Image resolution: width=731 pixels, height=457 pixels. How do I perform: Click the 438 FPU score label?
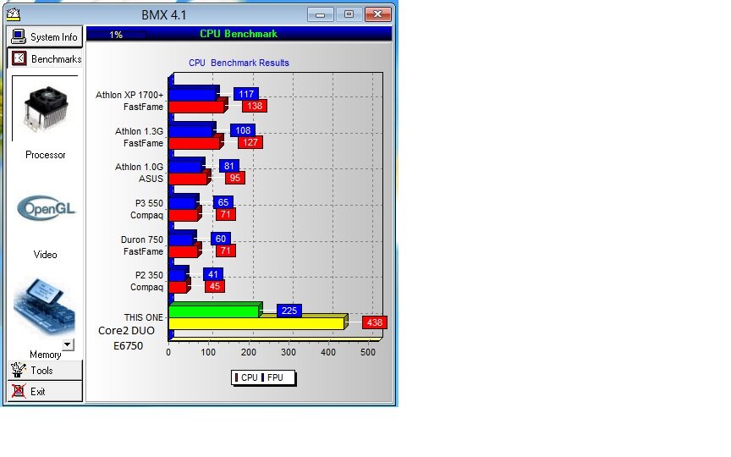pyautogui.click(x=374, y=322)
